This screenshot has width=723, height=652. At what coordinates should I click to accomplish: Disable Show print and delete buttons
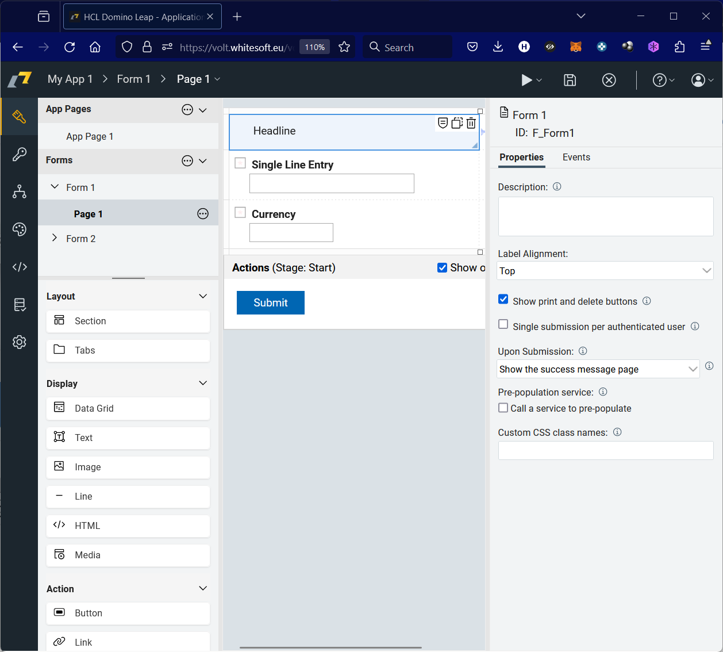[503, 299]
